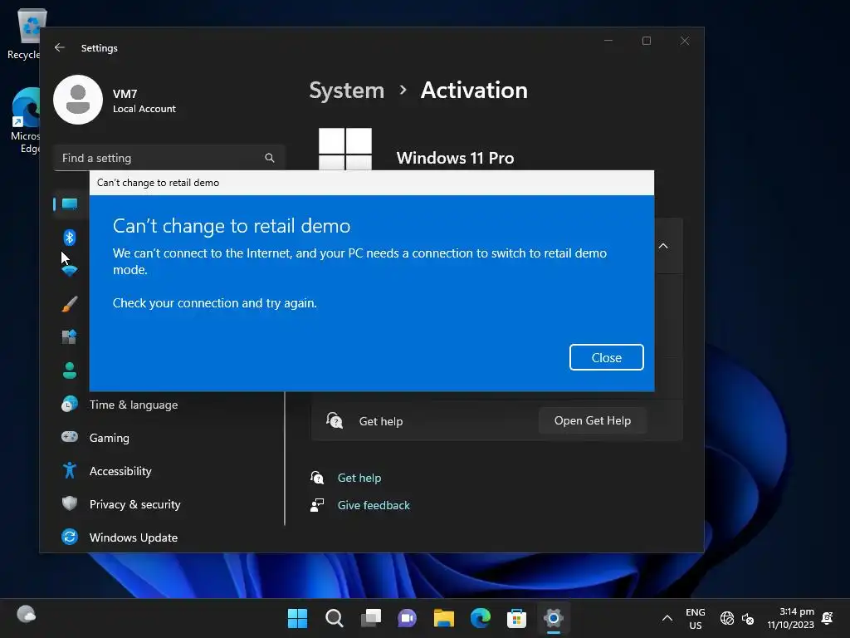Click the Settings gear on the taskbar
The width and height of the screenshot is (850, 638).
click(554, 618)
